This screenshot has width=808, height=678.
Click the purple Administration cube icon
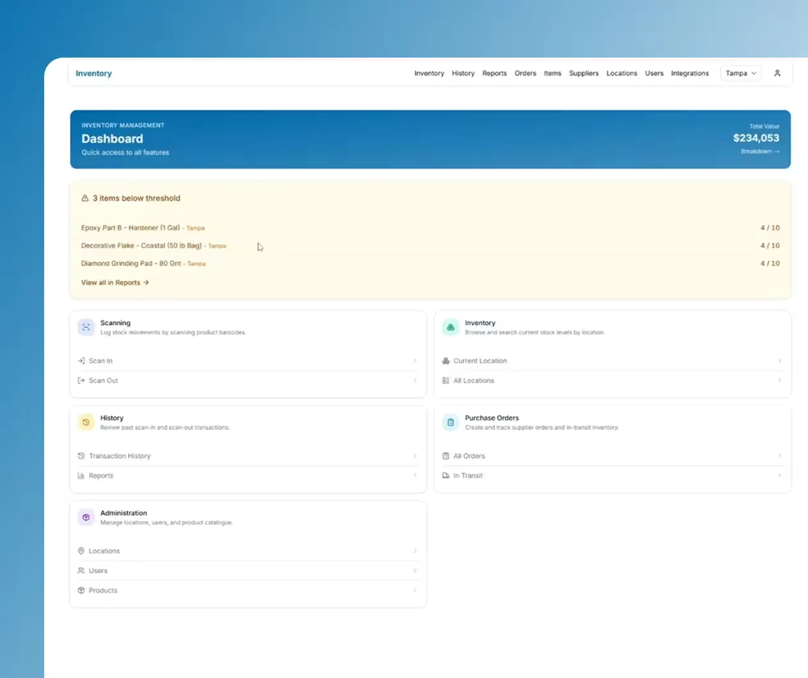[86, 517]
